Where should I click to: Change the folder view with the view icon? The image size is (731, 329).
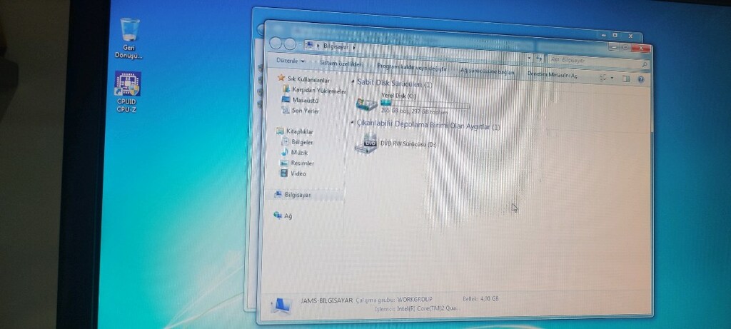pyautogui.click(x=603, y=78)
